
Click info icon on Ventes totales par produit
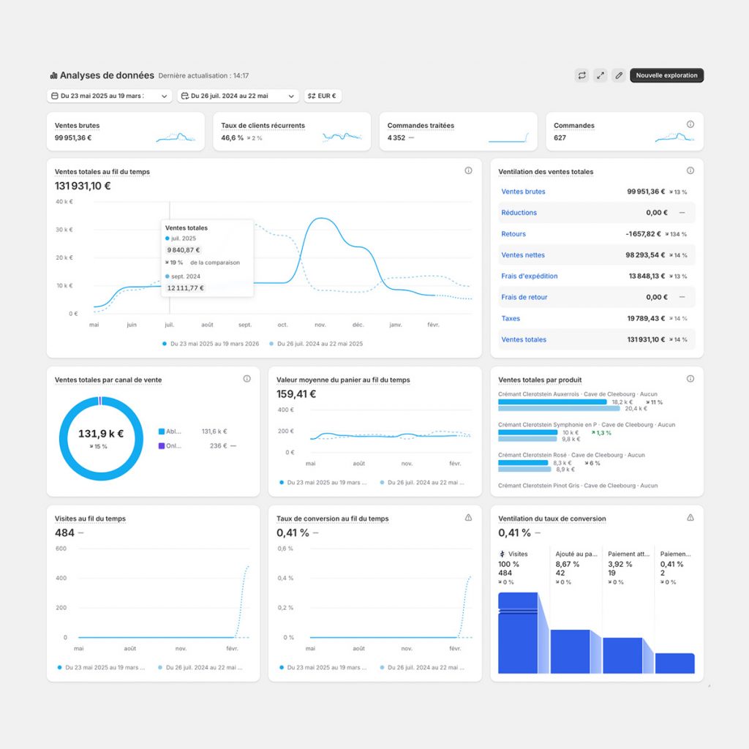click(690, 379)
